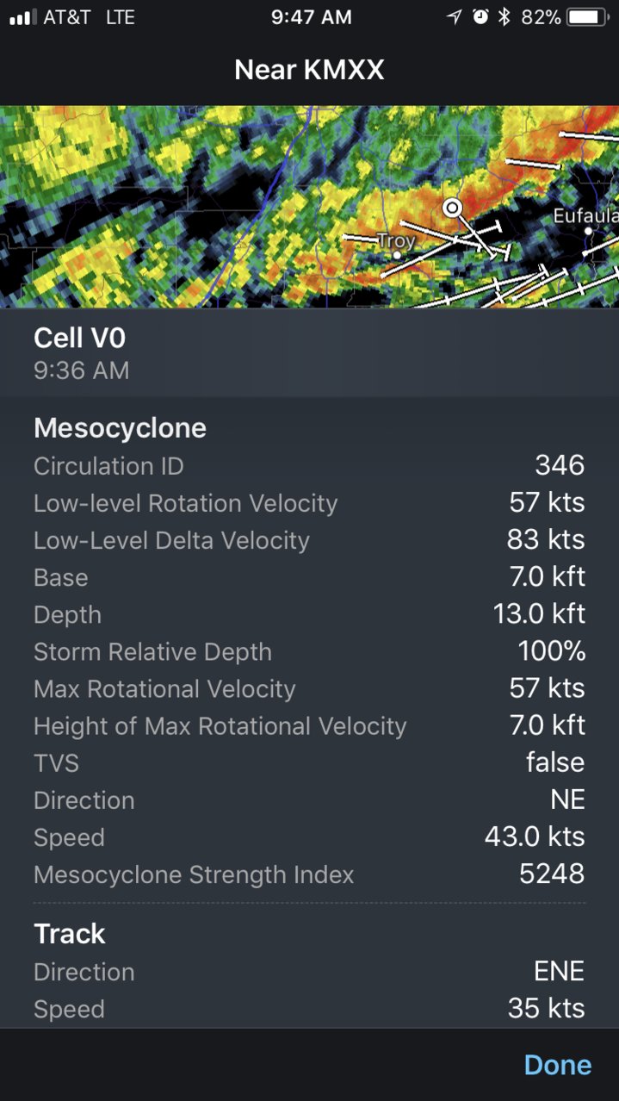Tap the Low-level Rotation Velocity row
Image resolution: width=619 pixels, height=1101 pixels.
coord(309,503)
